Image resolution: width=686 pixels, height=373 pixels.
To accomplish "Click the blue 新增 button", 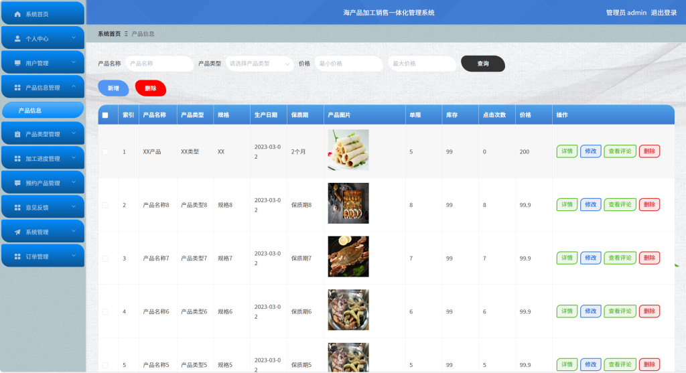I will pyautogui.click(x=113, y=88).
